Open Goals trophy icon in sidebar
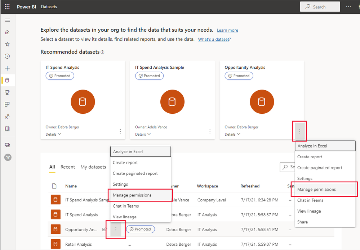Screen dimensions: 360x250 click(x=7, y=92)
